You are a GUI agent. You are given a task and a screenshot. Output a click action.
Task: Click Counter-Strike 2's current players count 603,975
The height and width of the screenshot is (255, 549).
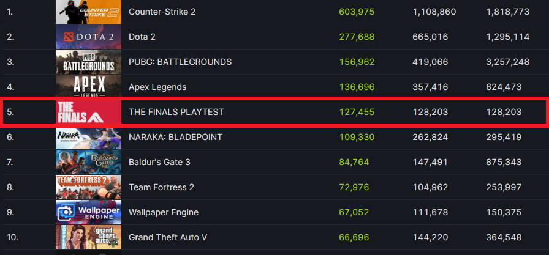356,12
